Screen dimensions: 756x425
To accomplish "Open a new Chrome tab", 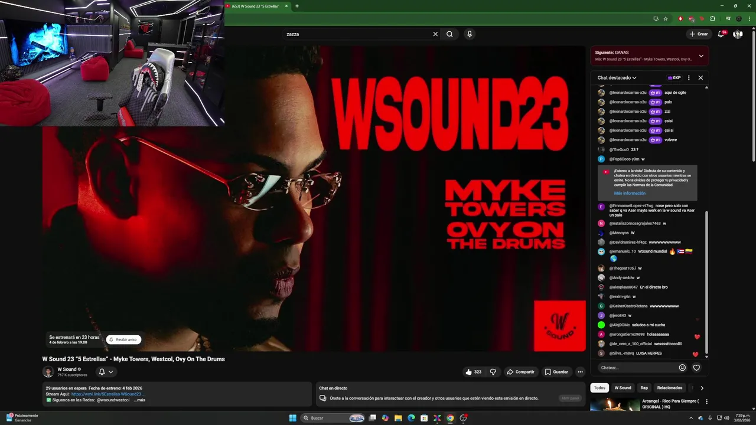I will click(x=297, y=6).
